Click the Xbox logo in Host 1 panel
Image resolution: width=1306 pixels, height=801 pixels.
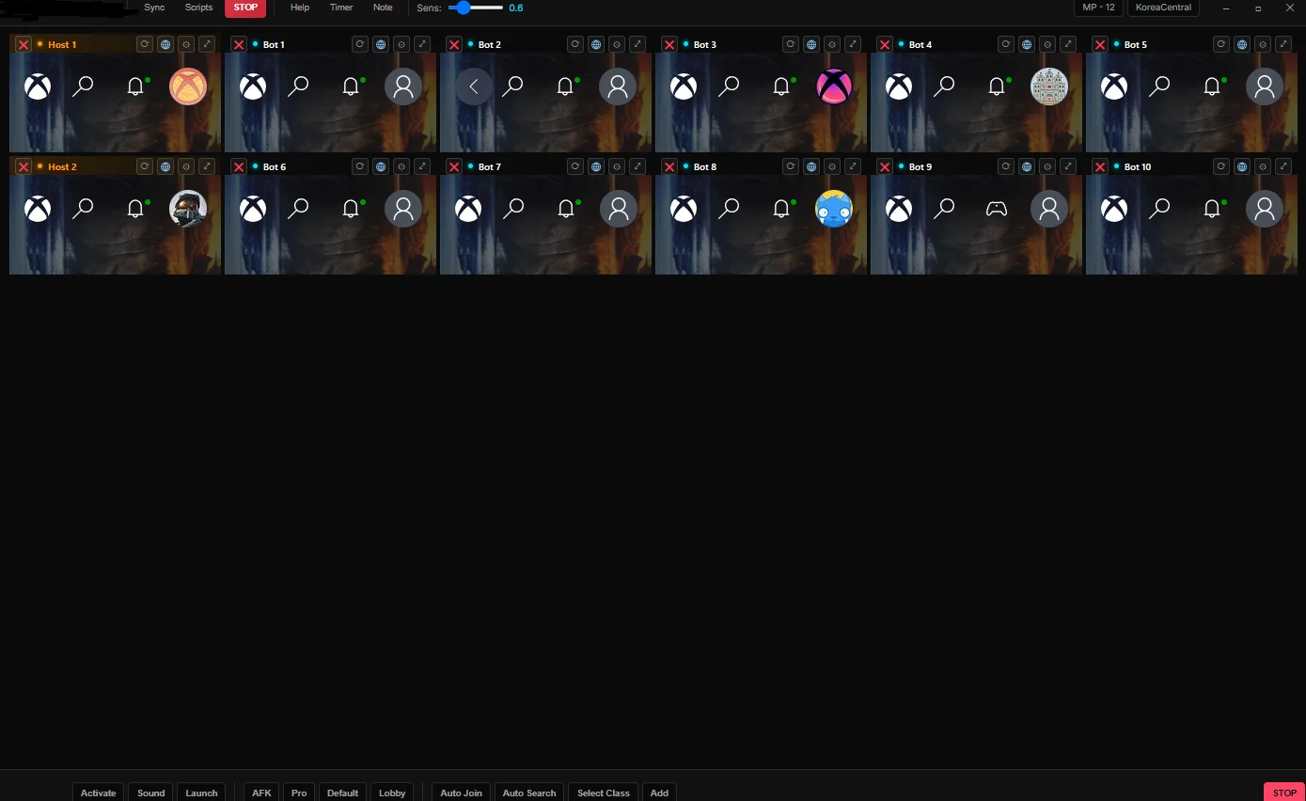point(38,86)
